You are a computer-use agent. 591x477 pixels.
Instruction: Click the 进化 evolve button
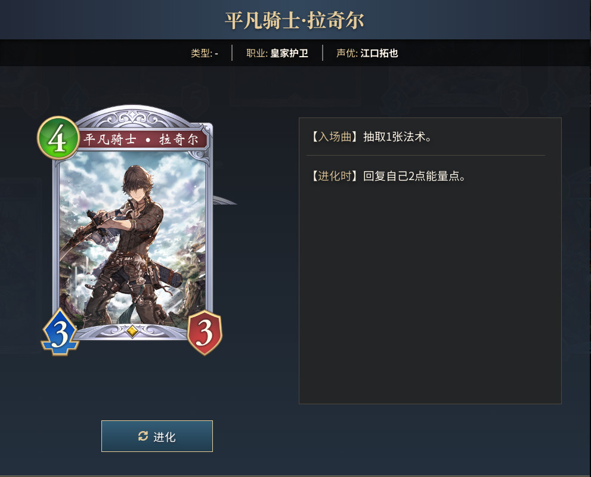tap(157, 436)
